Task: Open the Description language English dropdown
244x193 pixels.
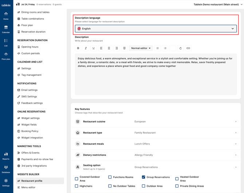Action: pos(156,29)
